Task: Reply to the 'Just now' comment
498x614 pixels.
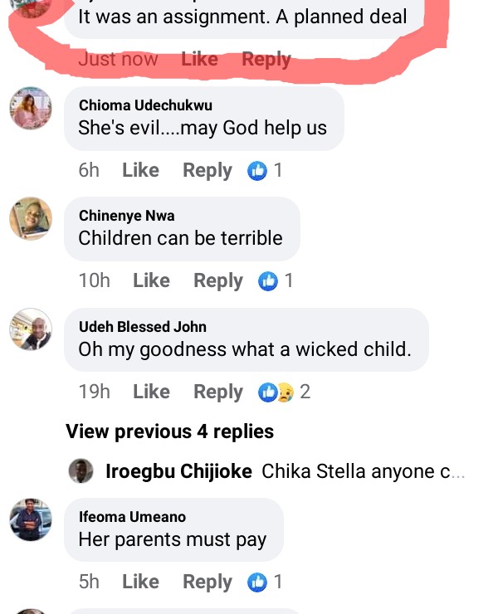Action: point(266,59)
